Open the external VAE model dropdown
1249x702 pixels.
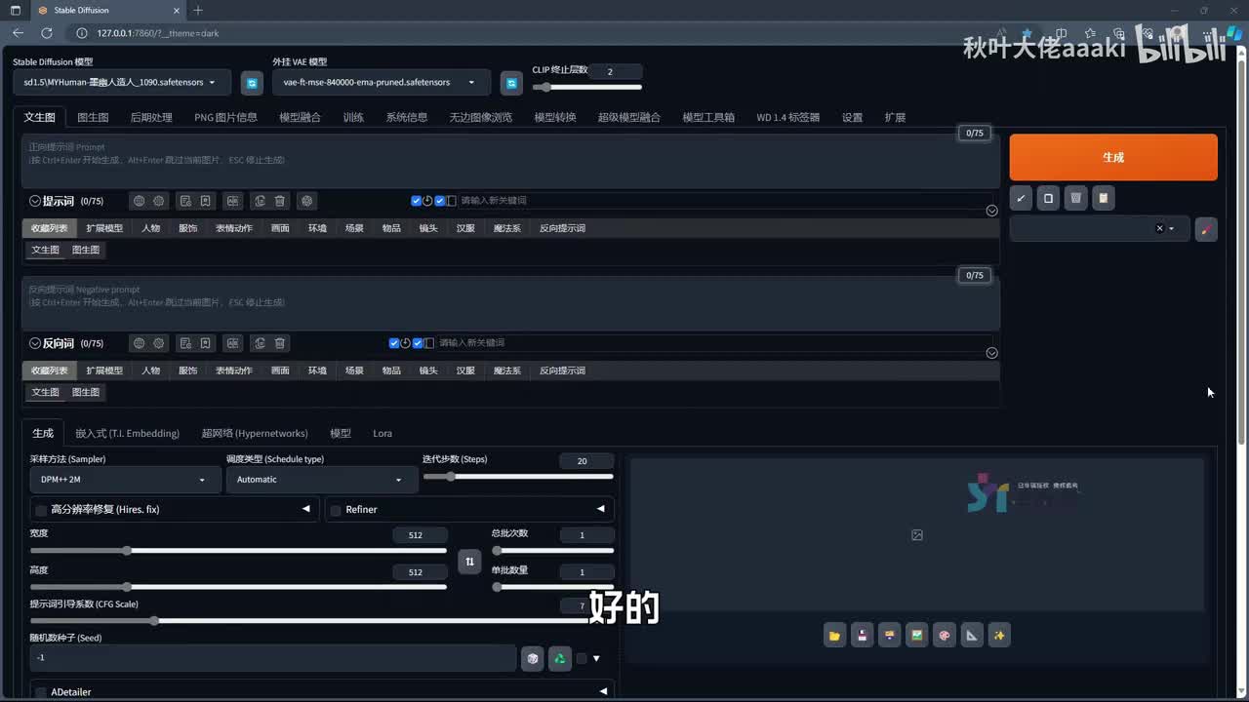(382, 83)
